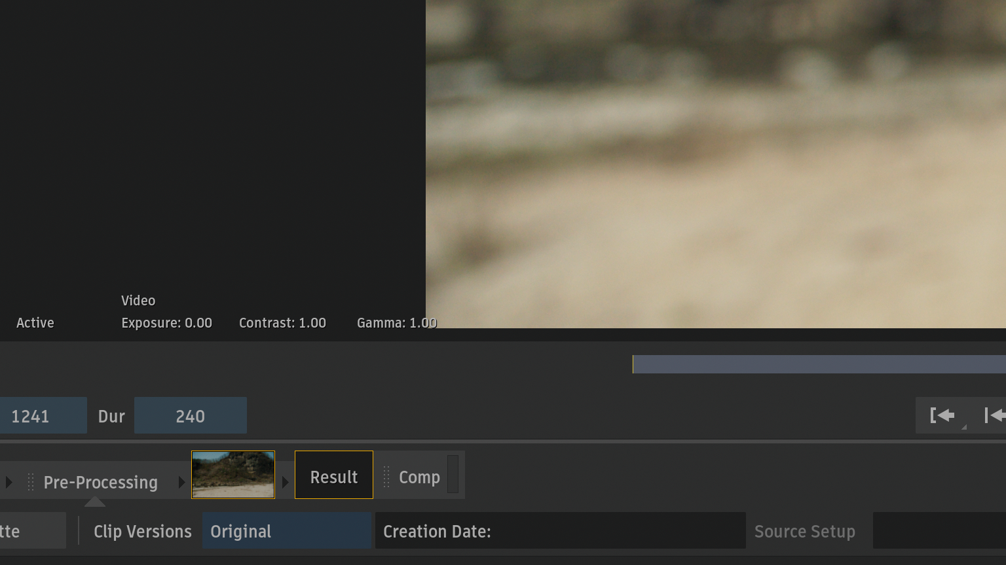The image size is (1006, 565).
Task: Open the Original clip versions dropdown
Action: 287,530
